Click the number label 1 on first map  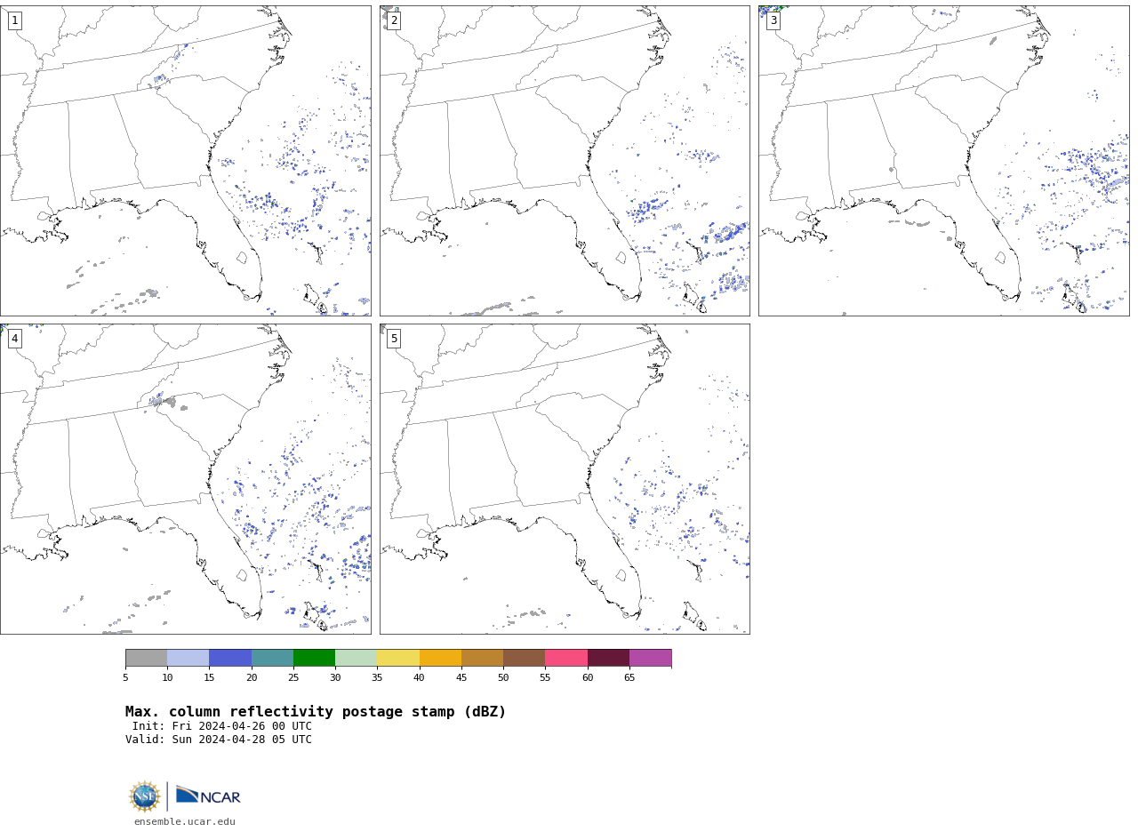tap(14, 20)
